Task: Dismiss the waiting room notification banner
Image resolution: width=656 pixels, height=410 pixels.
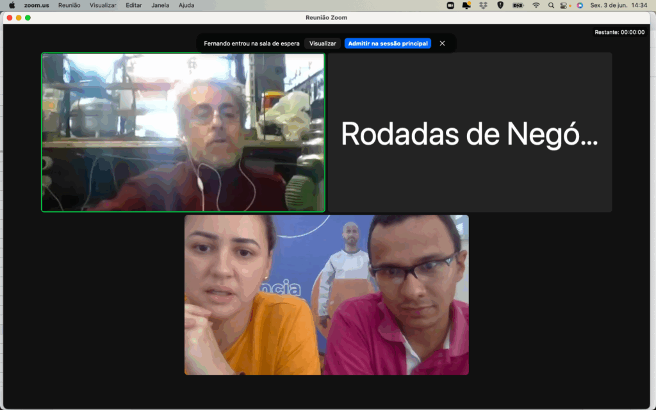Action: pyautogui.click(x=442, y=44)
